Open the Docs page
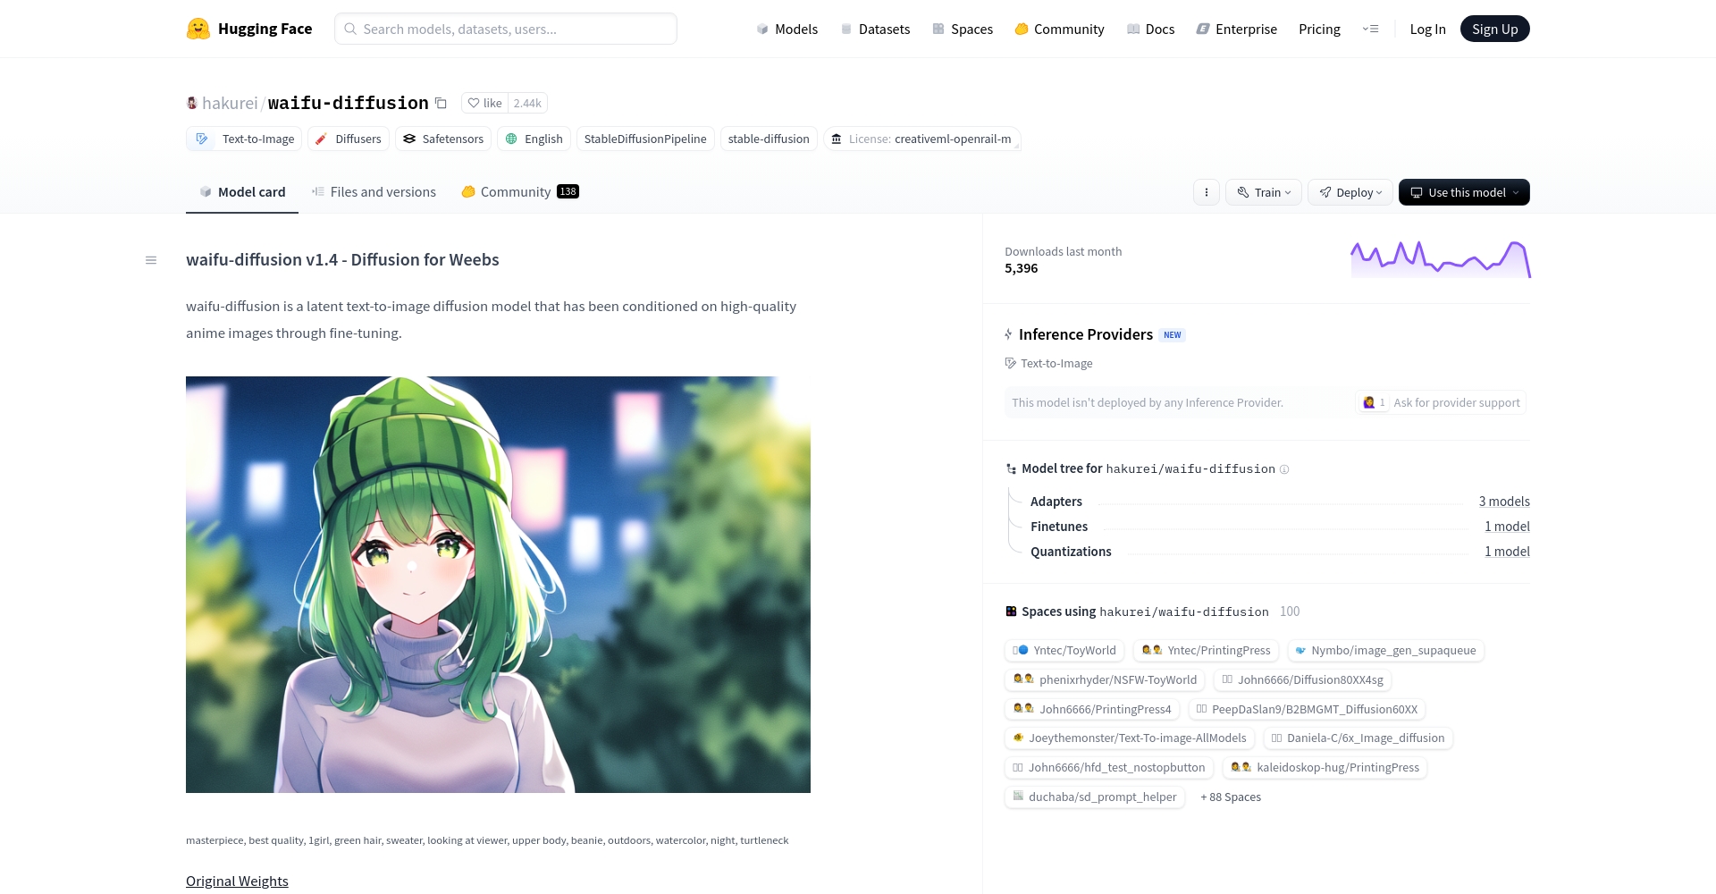 [1150, 29]
